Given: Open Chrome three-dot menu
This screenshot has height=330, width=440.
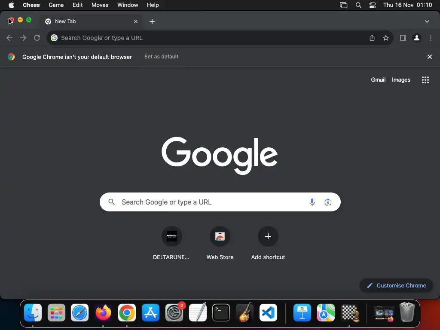Looking at the screenshot, I should 431,38.
